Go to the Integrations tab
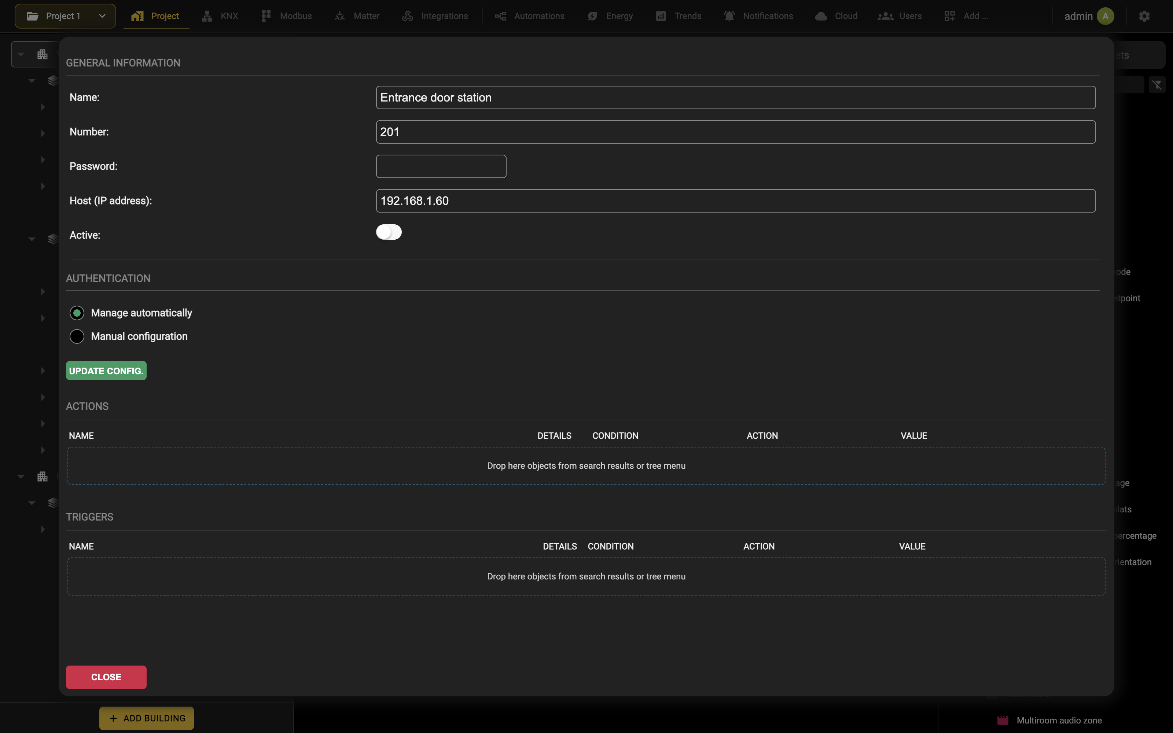 coord(435,16)
